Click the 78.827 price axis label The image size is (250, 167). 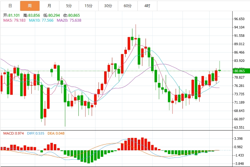pyautogui.click(x=239, y=77)
